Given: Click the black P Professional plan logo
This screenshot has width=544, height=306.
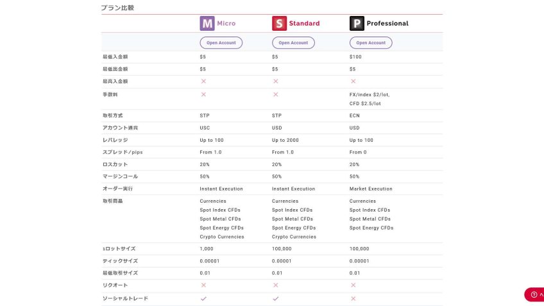Looking at the screenshot, I should pyautogui.click(x=357, y=24).
